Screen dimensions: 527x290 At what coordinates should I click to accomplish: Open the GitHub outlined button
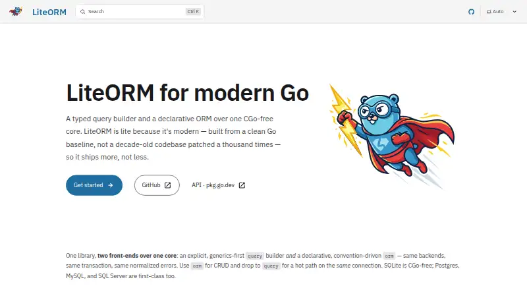pyautogui.click(x=157, y=185)
